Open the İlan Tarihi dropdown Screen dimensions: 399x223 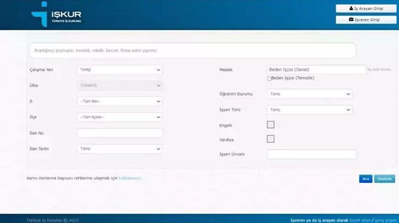click(120, 149)
